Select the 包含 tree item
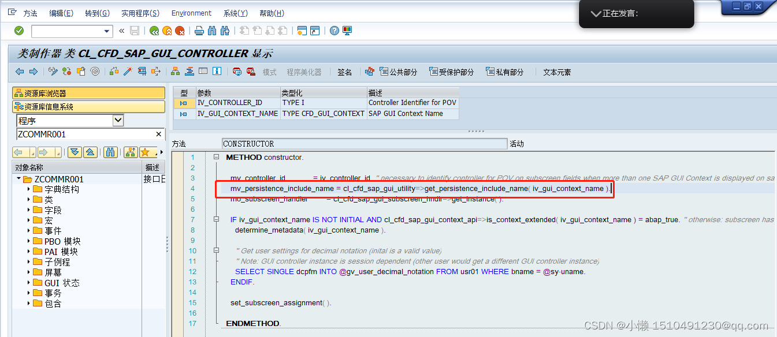The image size is (777, 337). tap(53, 304)
